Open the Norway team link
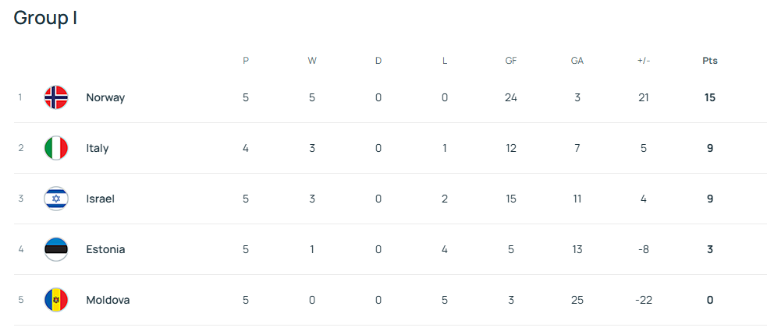This screenshot has height=331, width=767. [105, 97]
